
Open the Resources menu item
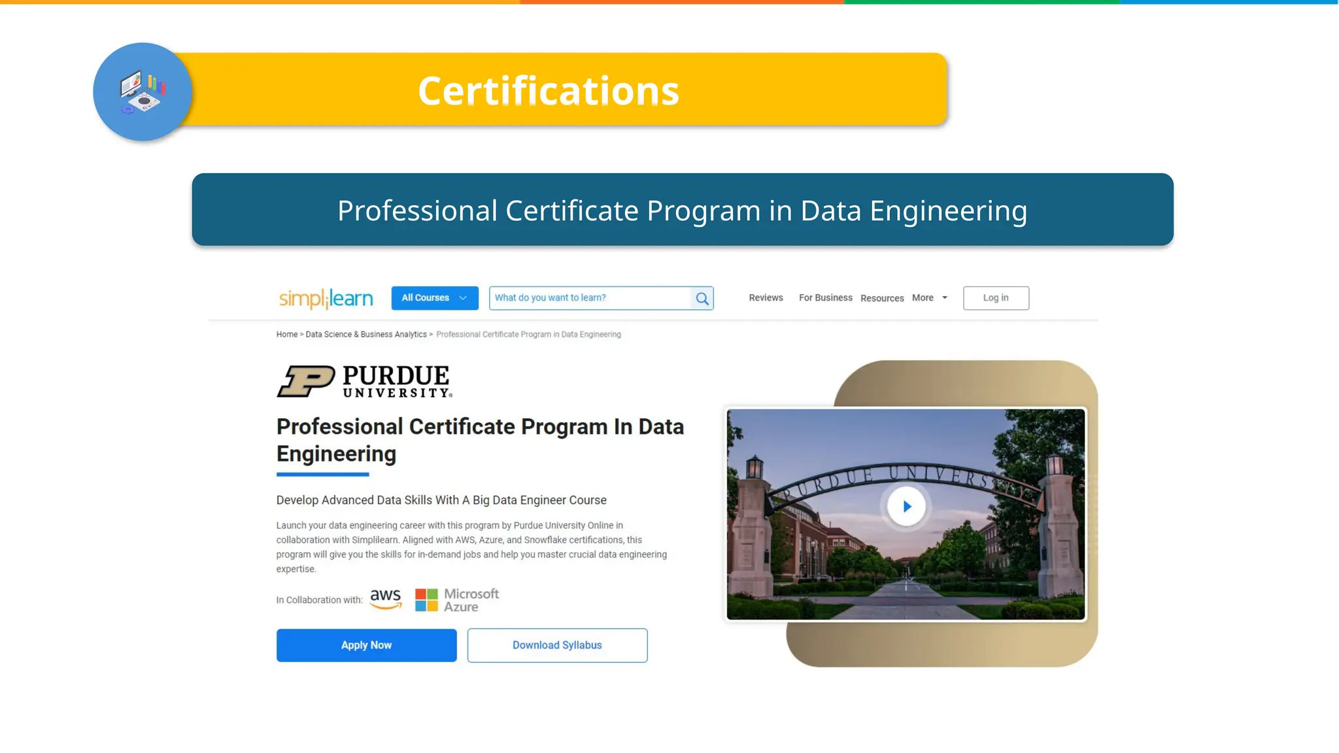[882, 298]
